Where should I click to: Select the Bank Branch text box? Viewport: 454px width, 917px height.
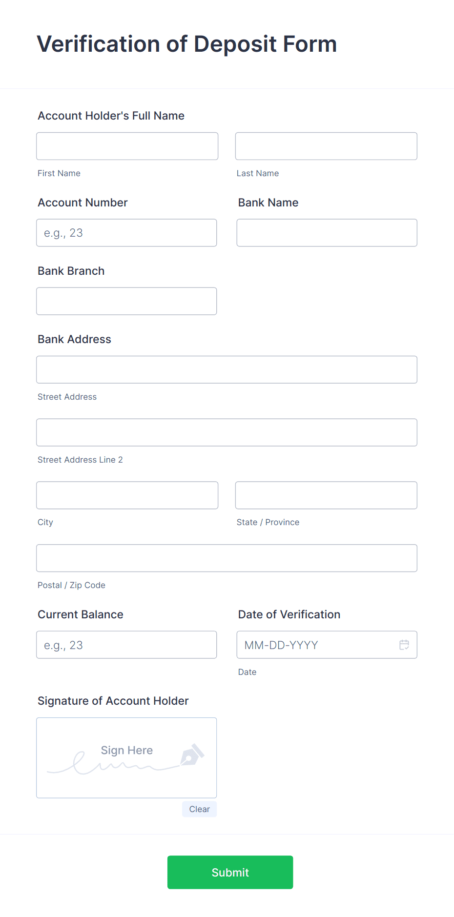pos(126,301)
